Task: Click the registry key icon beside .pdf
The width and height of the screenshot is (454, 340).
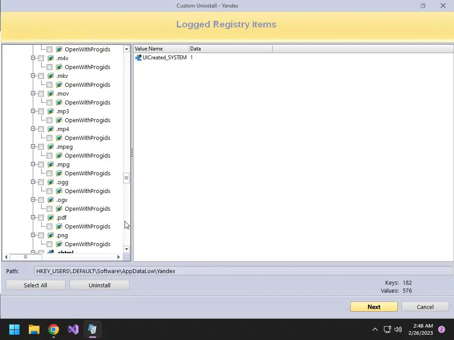Action: [x=51, y=217]
